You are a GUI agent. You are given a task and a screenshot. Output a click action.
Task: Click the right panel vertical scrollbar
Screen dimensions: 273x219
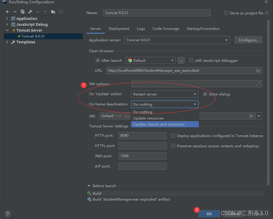click(x=268, y=103)
